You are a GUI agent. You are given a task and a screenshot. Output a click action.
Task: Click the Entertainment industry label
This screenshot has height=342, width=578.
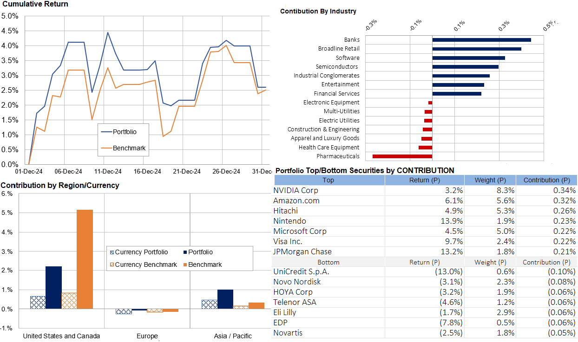pos(341,84)
